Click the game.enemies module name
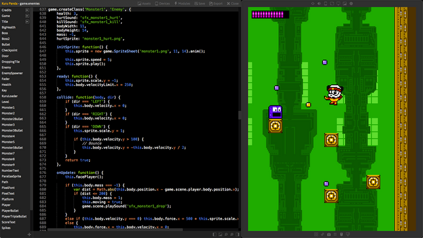 click(x=30, y=3)
